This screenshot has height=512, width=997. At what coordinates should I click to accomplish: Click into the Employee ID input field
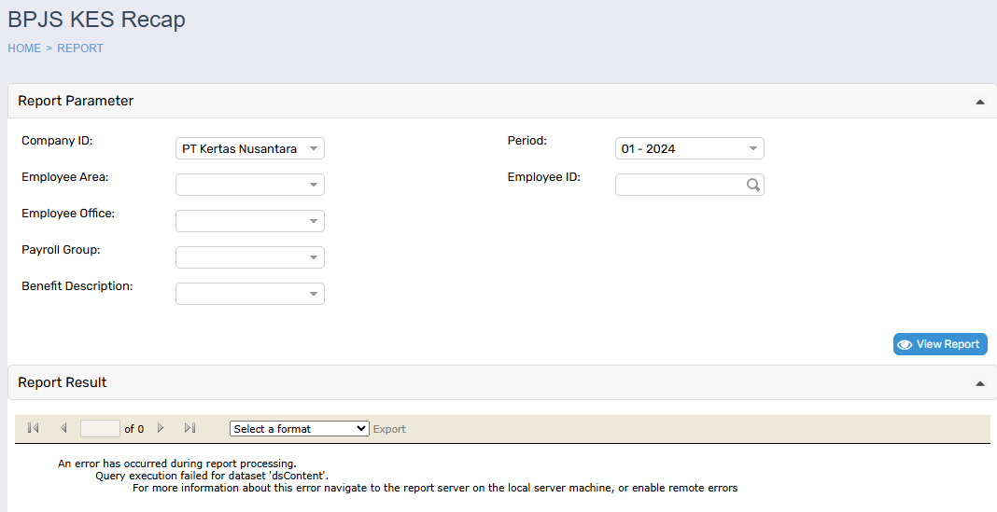680,185
